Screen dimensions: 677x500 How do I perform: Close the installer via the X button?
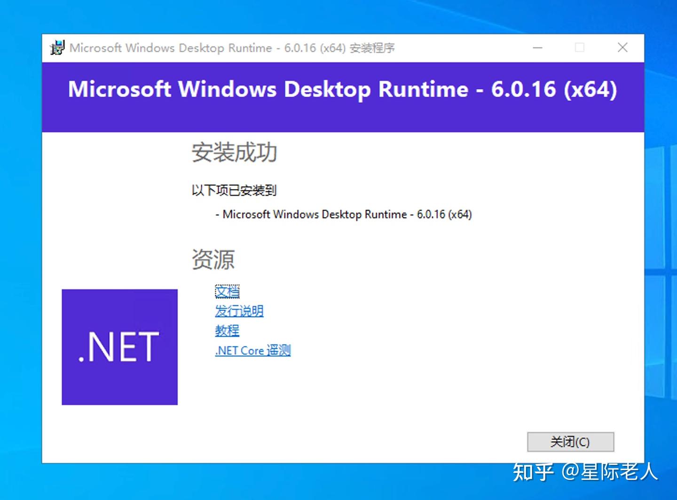[x=622, y=47]
